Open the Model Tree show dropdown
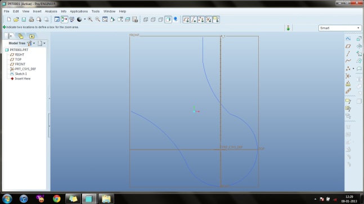This screenshot has width=364, height=204. pyautogui.click(x=41, y=43)
